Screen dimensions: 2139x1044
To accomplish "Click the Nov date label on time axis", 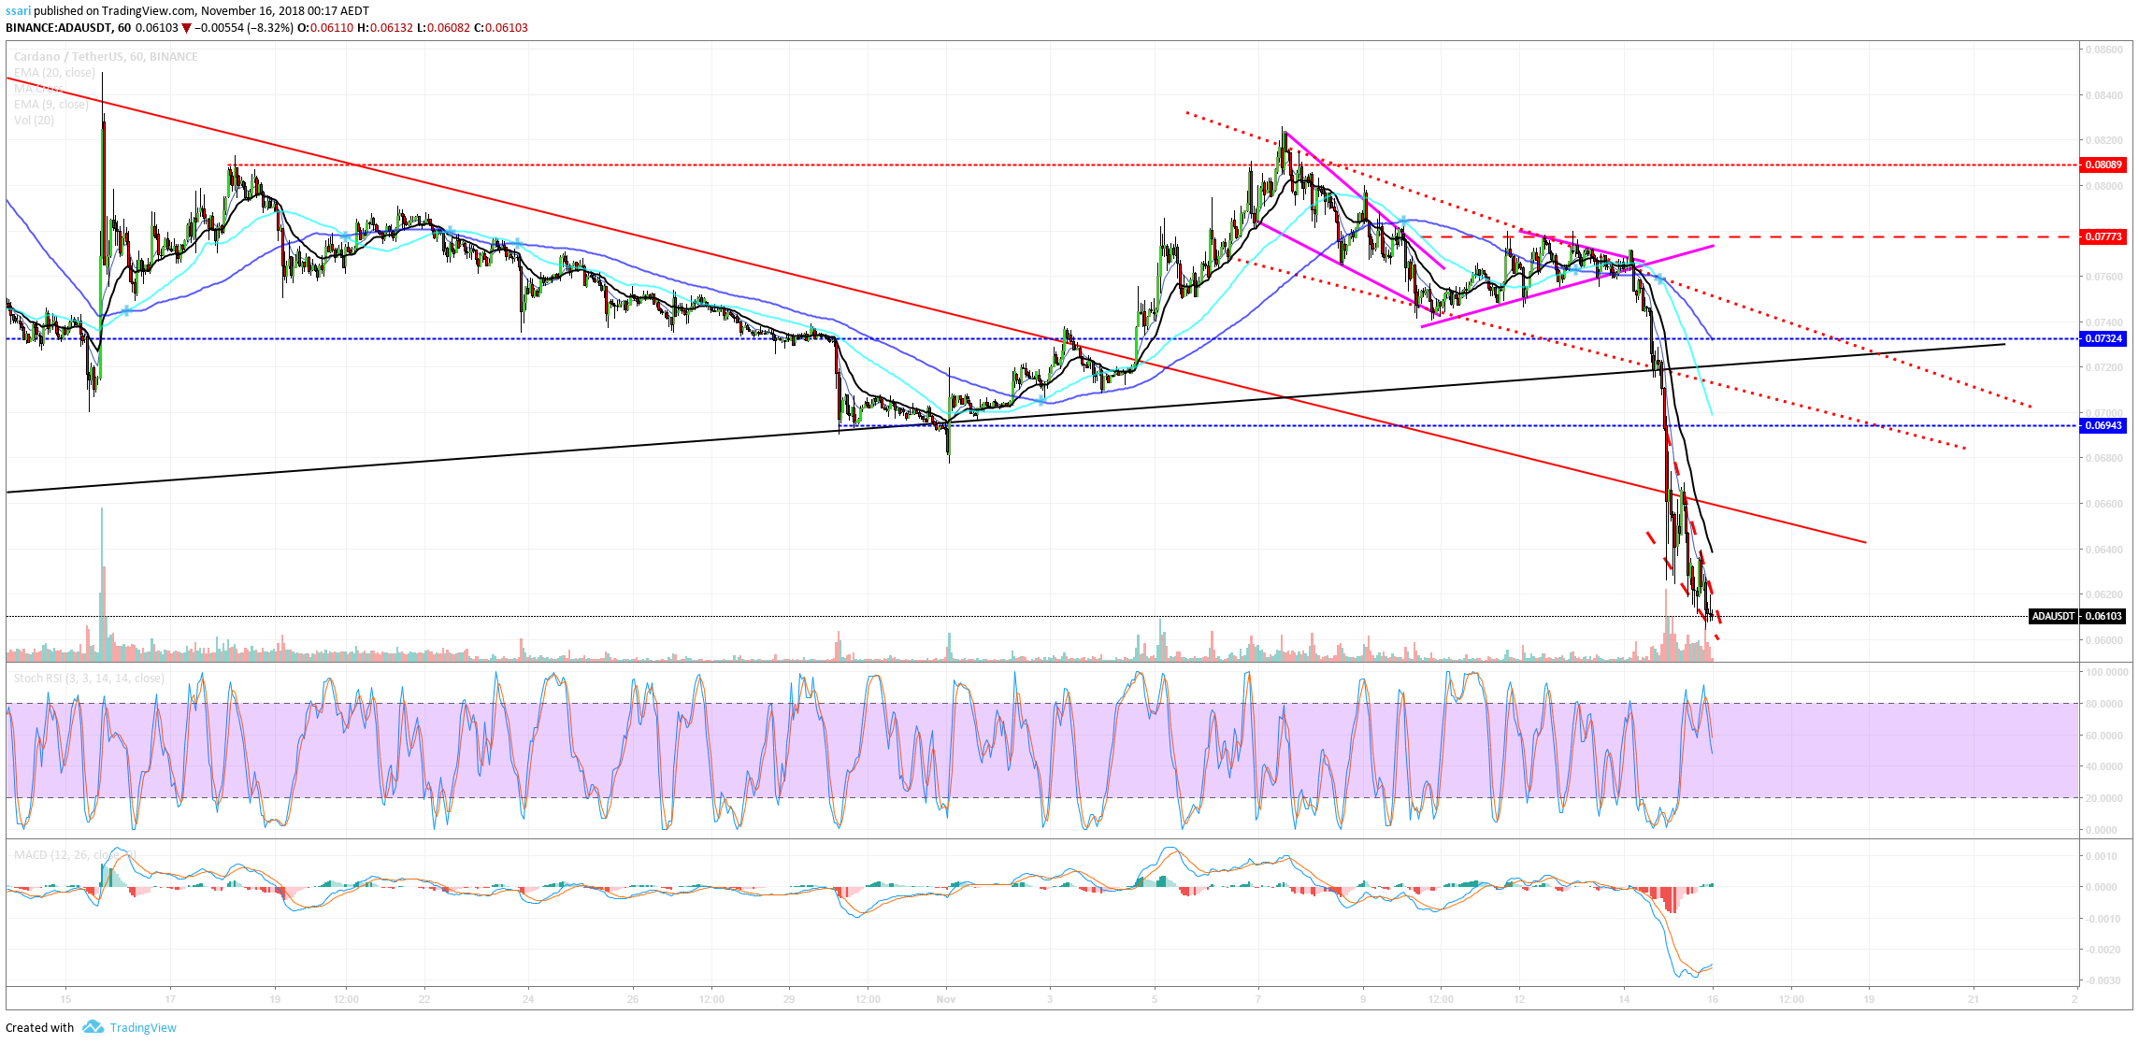I will (x=946, y=999).
